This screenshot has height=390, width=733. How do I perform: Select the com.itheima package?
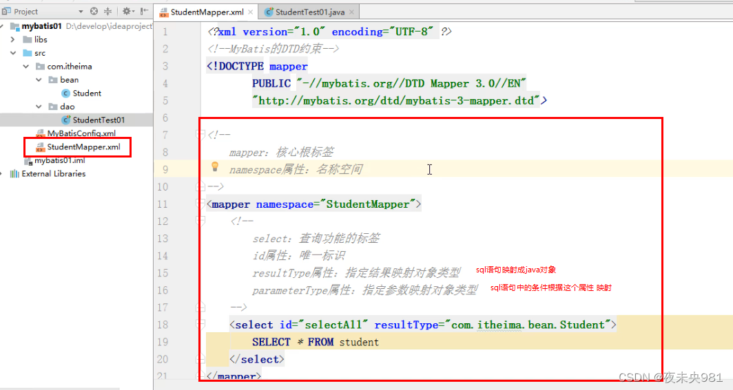point(70,67)
